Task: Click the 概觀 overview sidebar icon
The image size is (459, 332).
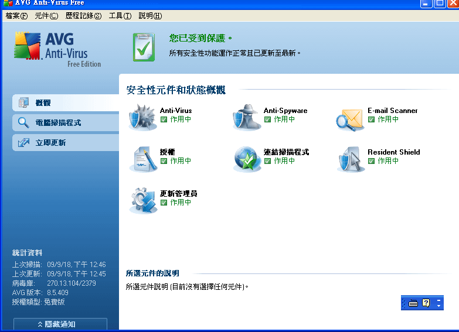Action: 23,102
